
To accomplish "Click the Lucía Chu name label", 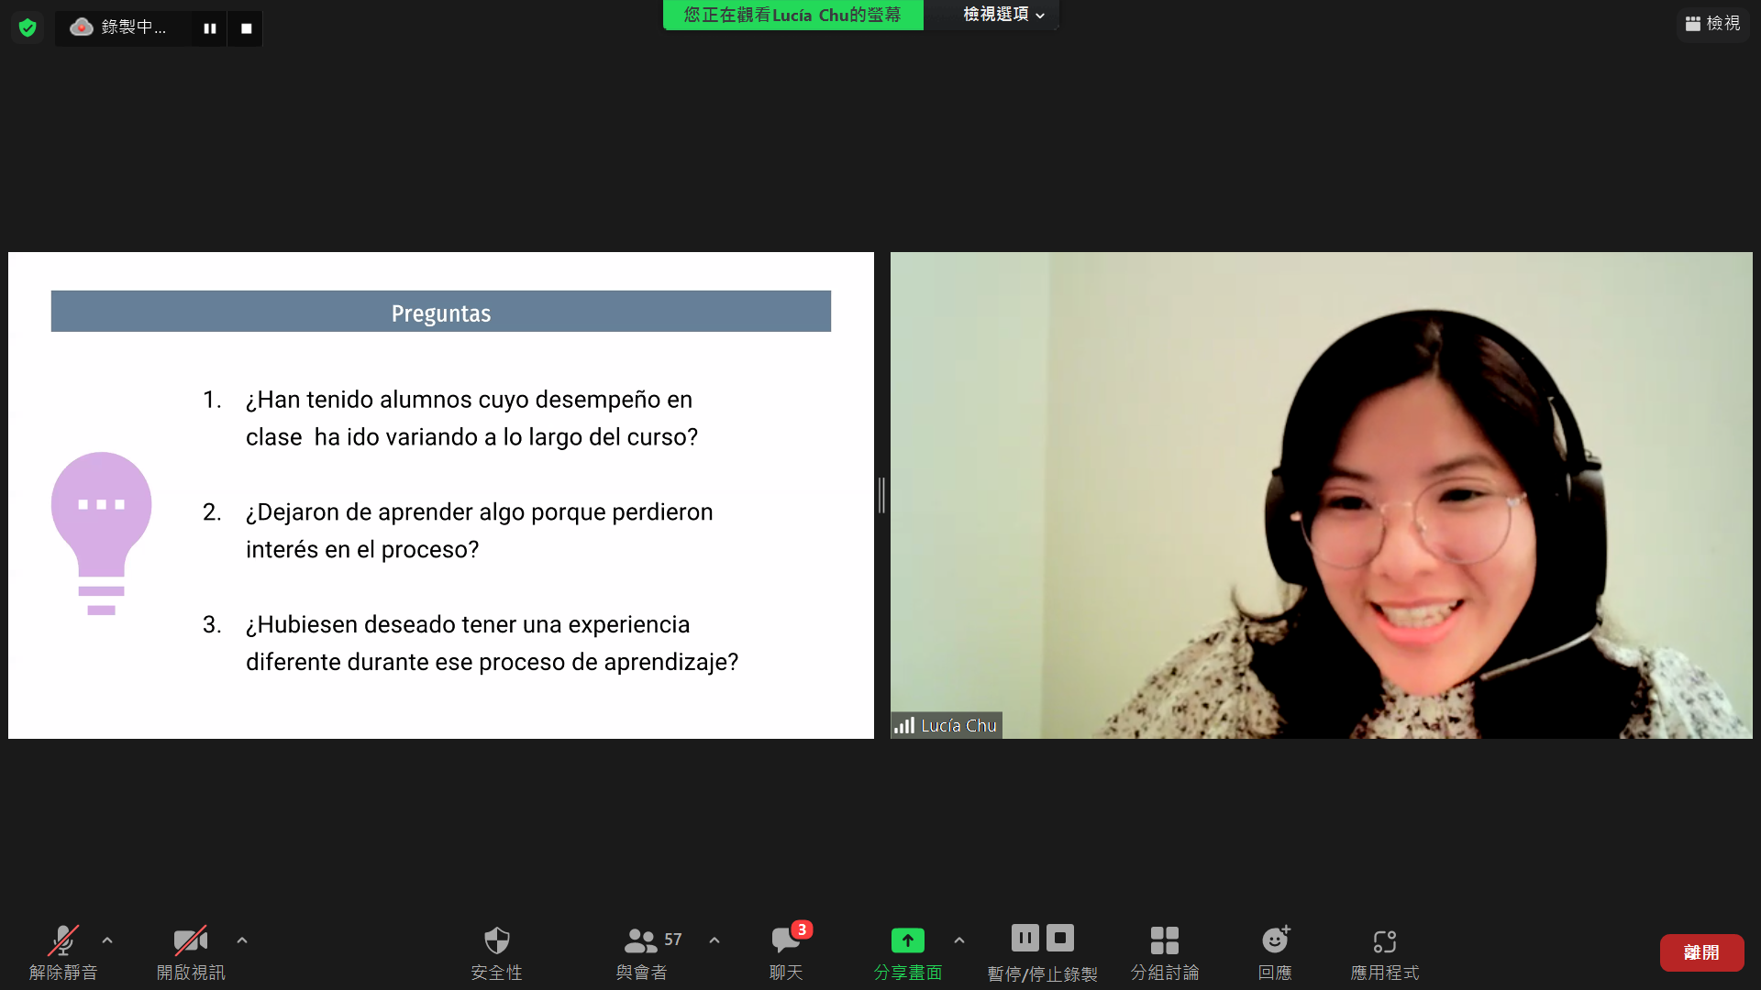I will 947,725.
